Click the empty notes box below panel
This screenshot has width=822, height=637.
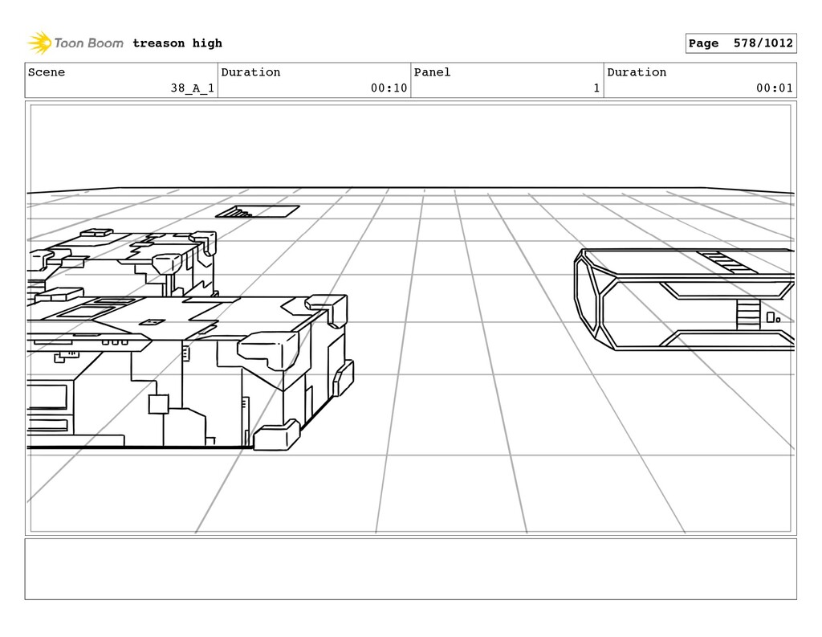(410, 569)
